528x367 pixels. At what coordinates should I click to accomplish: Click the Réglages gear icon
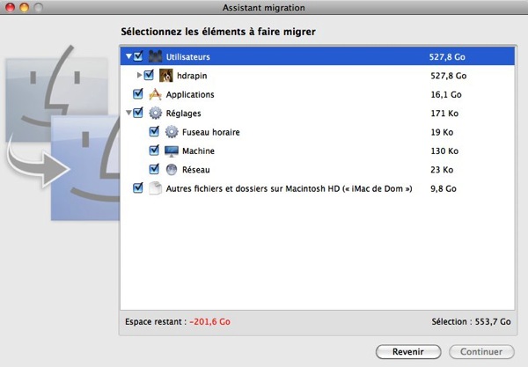pyautogui.click(x=155, y=114)
